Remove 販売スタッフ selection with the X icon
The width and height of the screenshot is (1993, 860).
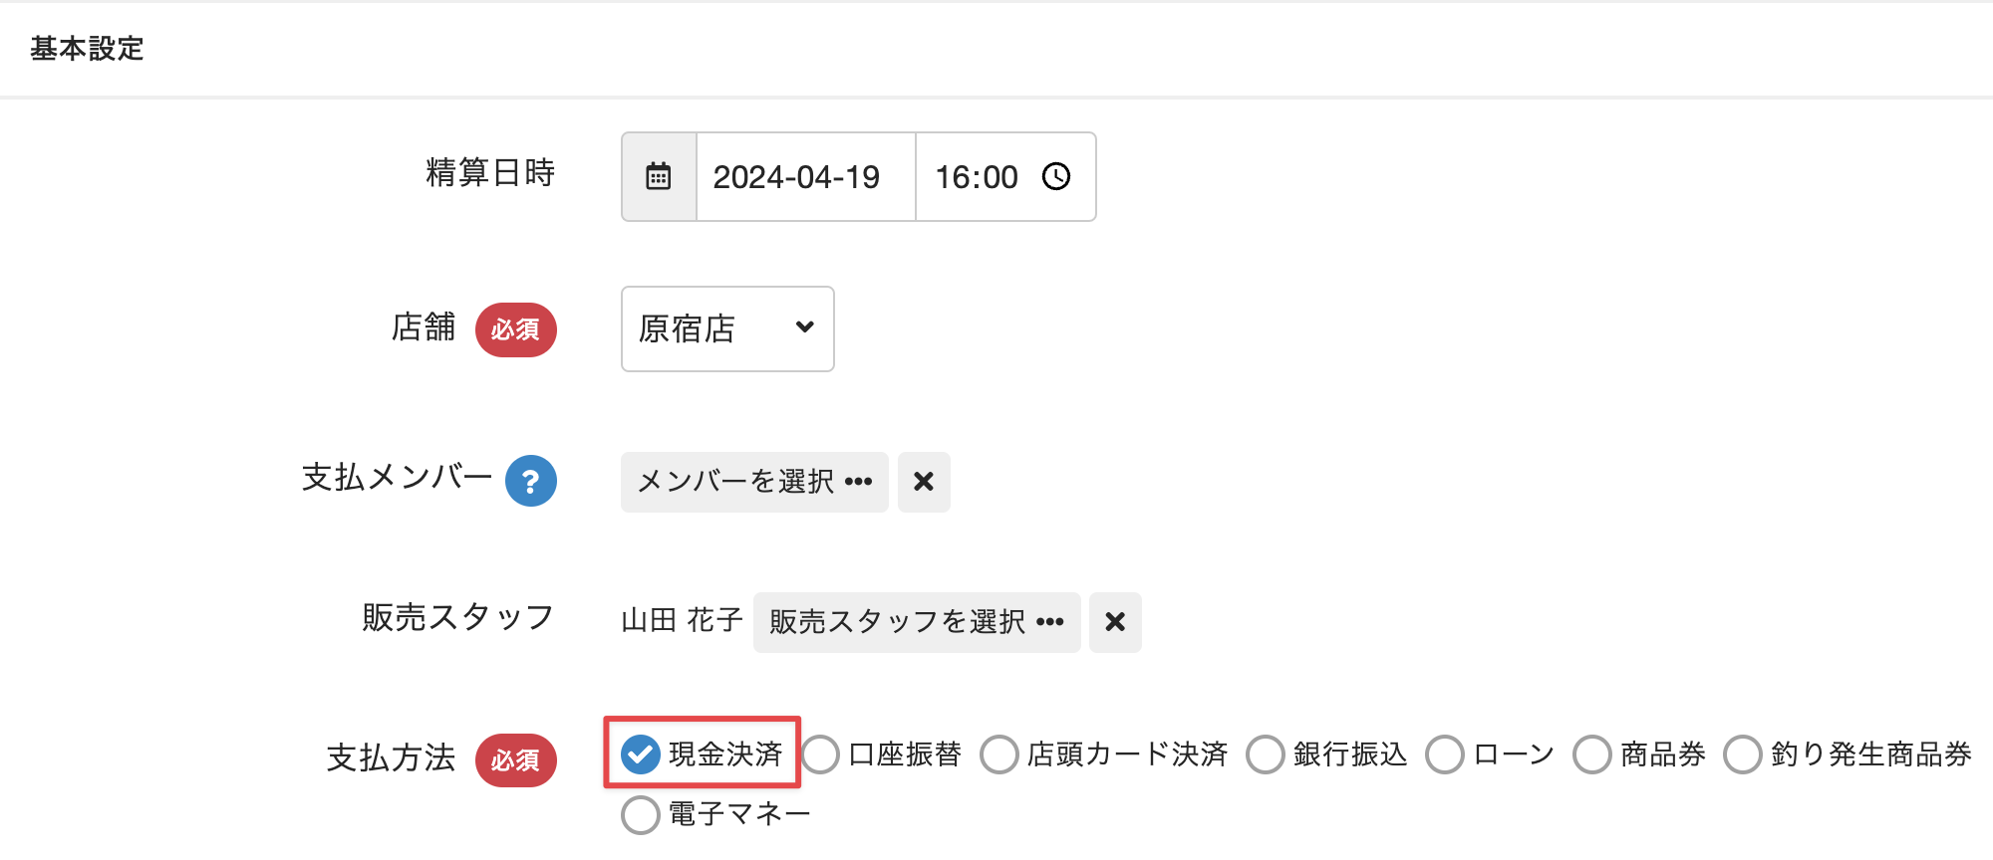(x=1115, y=622)
